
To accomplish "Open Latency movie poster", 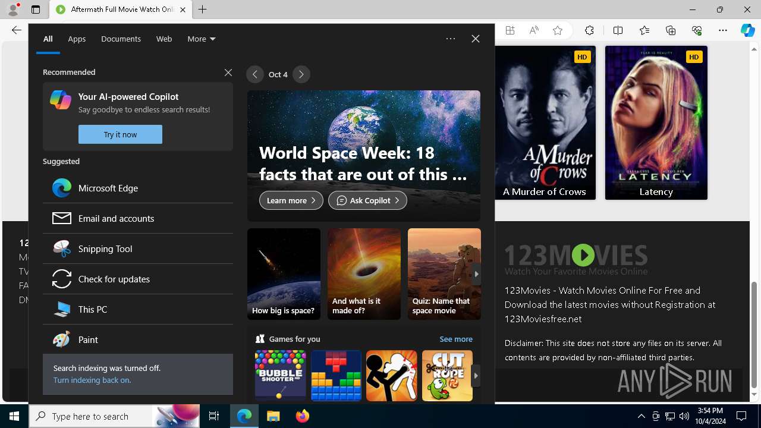I will 656,122.
